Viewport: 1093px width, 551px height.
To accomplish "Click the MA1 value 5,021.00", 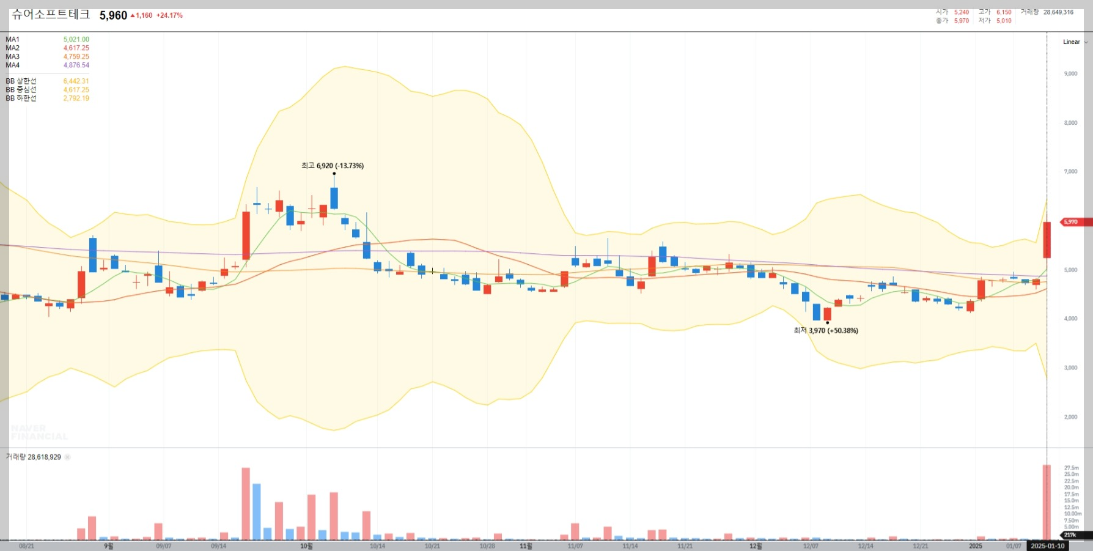I will (x=76, y=39).
